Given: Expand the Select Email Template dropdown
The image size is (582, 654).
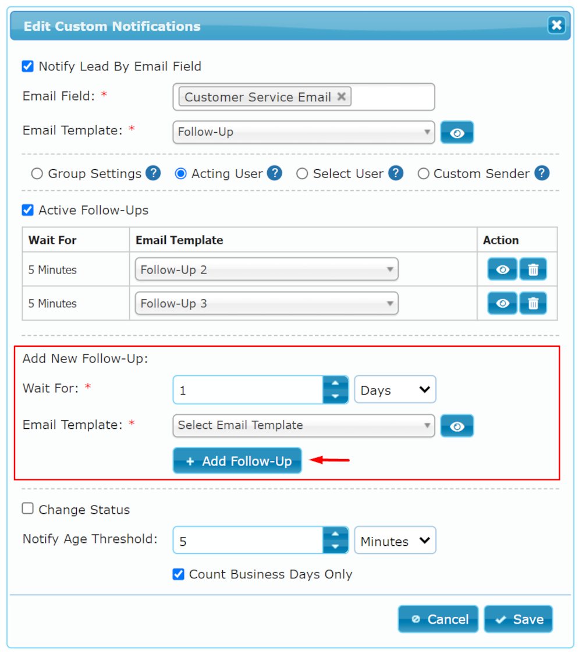Looking at the screenshot, I should tap(303, 425).
